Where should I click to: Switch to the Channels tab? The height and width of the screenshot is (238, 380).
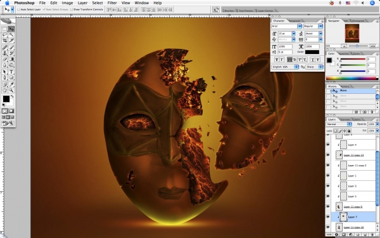(x=345, y=119)
